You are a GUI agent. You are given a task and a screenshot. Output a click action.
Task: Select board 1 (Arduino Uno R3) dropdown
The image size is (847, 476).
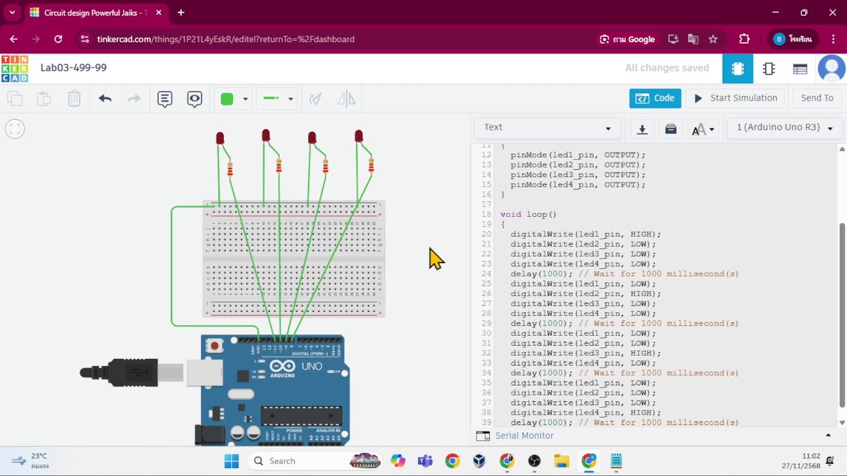pyautogui.click(x=785, y=128)
